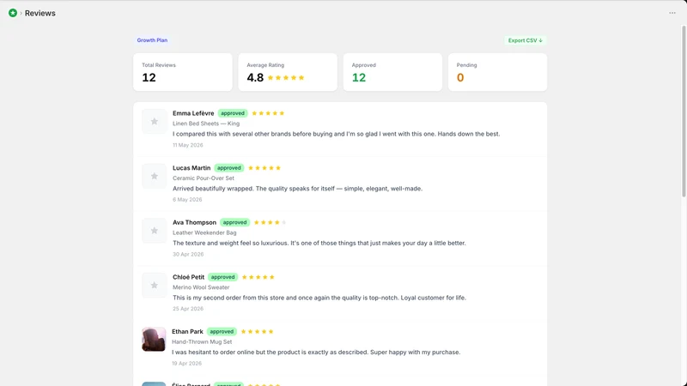Image resolution: width=687 pixels, height=386 pixels.
Task: Click Ethan Park's photo avatar
Action: 154,339
